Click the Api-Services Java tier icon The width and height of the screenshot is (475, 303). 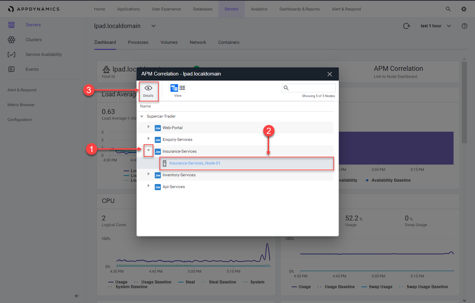click(x=158, y=187)
